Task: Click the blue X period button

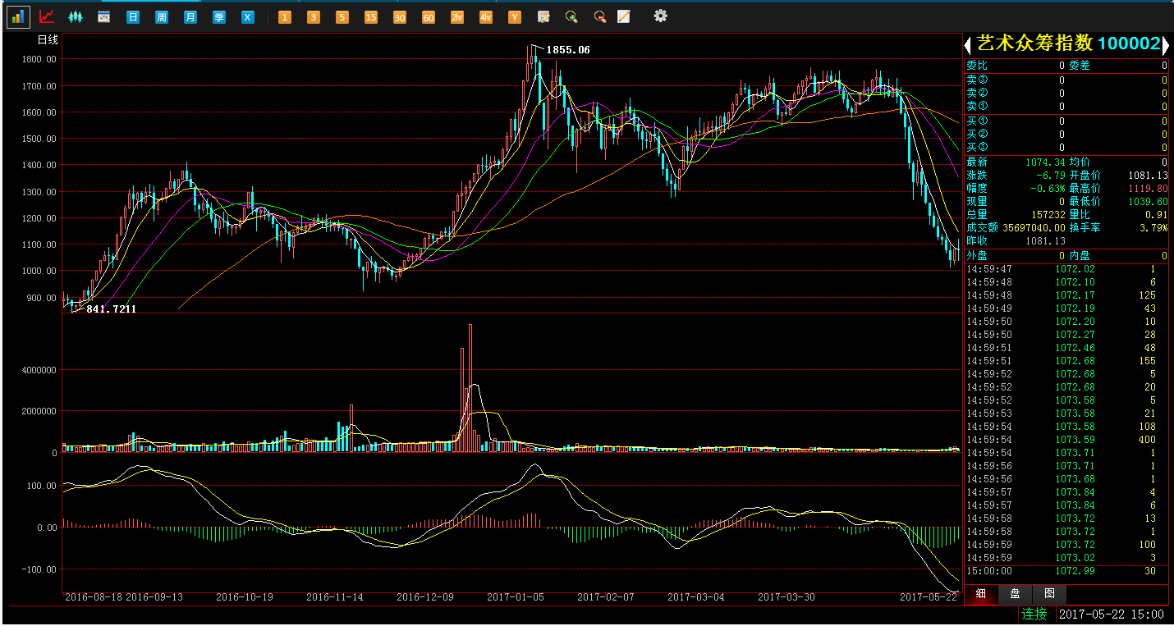Action: (x=248, y=17)
